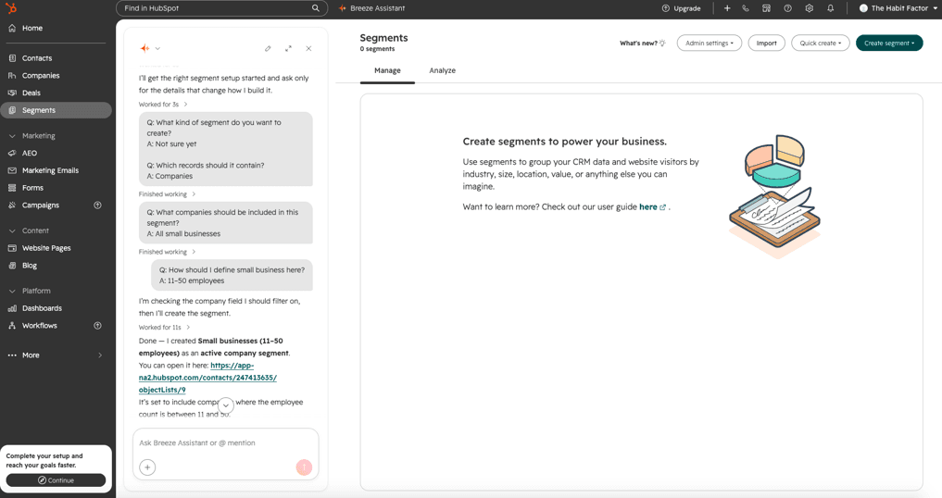942x498 pixels.
Task: Open the settings gear icon
Action: click(810, 8)
